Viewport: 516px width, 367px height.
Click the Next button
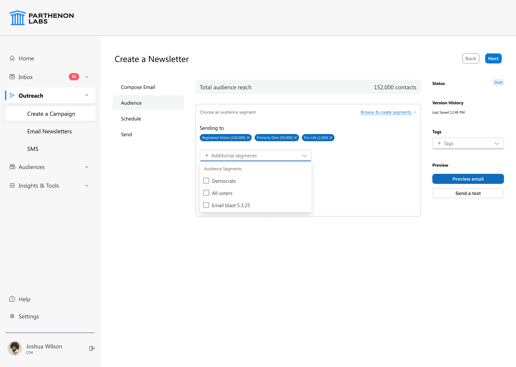[x=493, y=58]
